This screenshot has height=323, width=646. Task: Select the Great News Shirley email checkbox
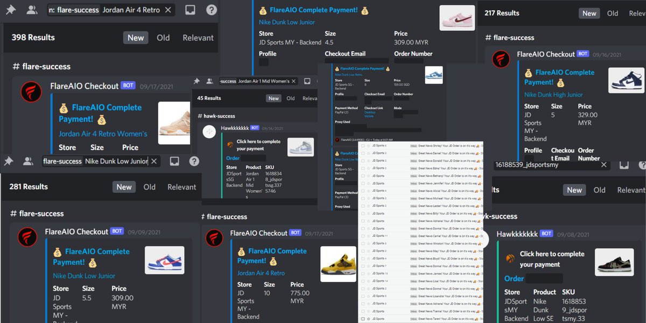[x=363, y=145]
